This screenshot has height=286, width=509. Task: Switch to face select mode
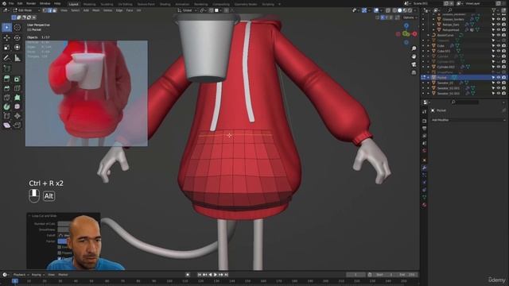click(55, 10)
